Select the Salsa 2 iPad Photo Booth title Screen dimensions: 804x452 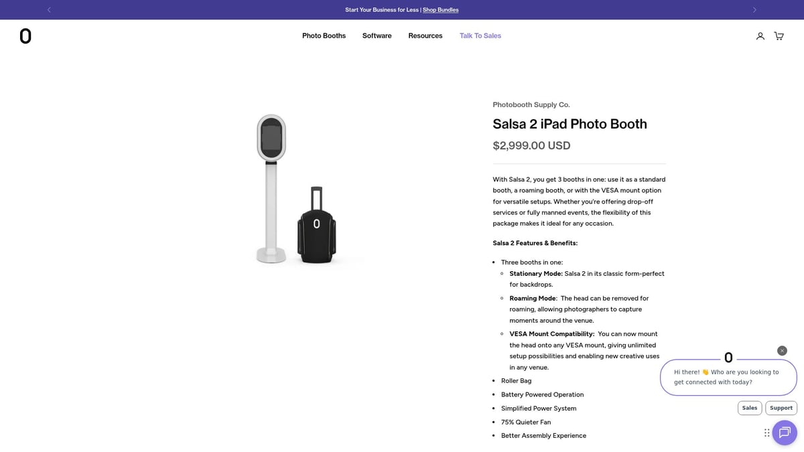pyautogui.click(x=569, y=124)
